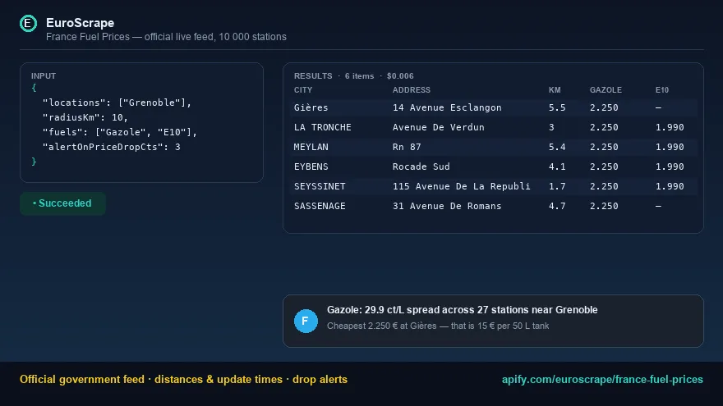Image resolution: width=723 pixels, height=406 pixels.
Task: Click the GAZOLE column header
Action: point(606,89)
